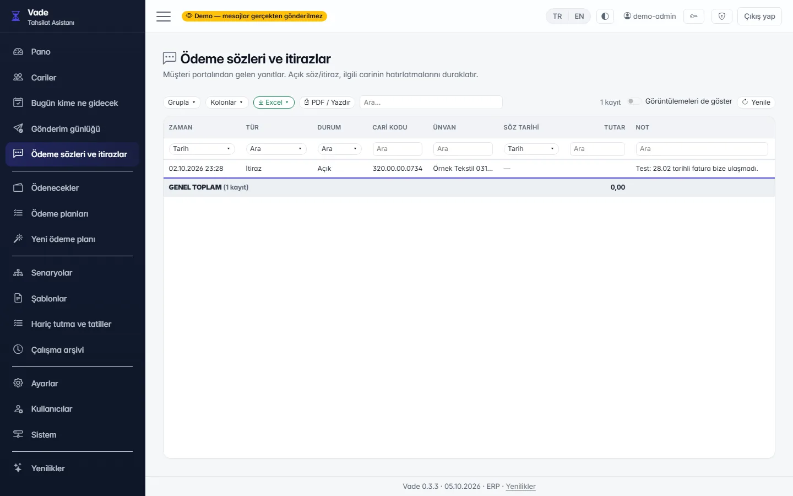
Task: Click the Şablonlar document icon
Action: (18, 299)
